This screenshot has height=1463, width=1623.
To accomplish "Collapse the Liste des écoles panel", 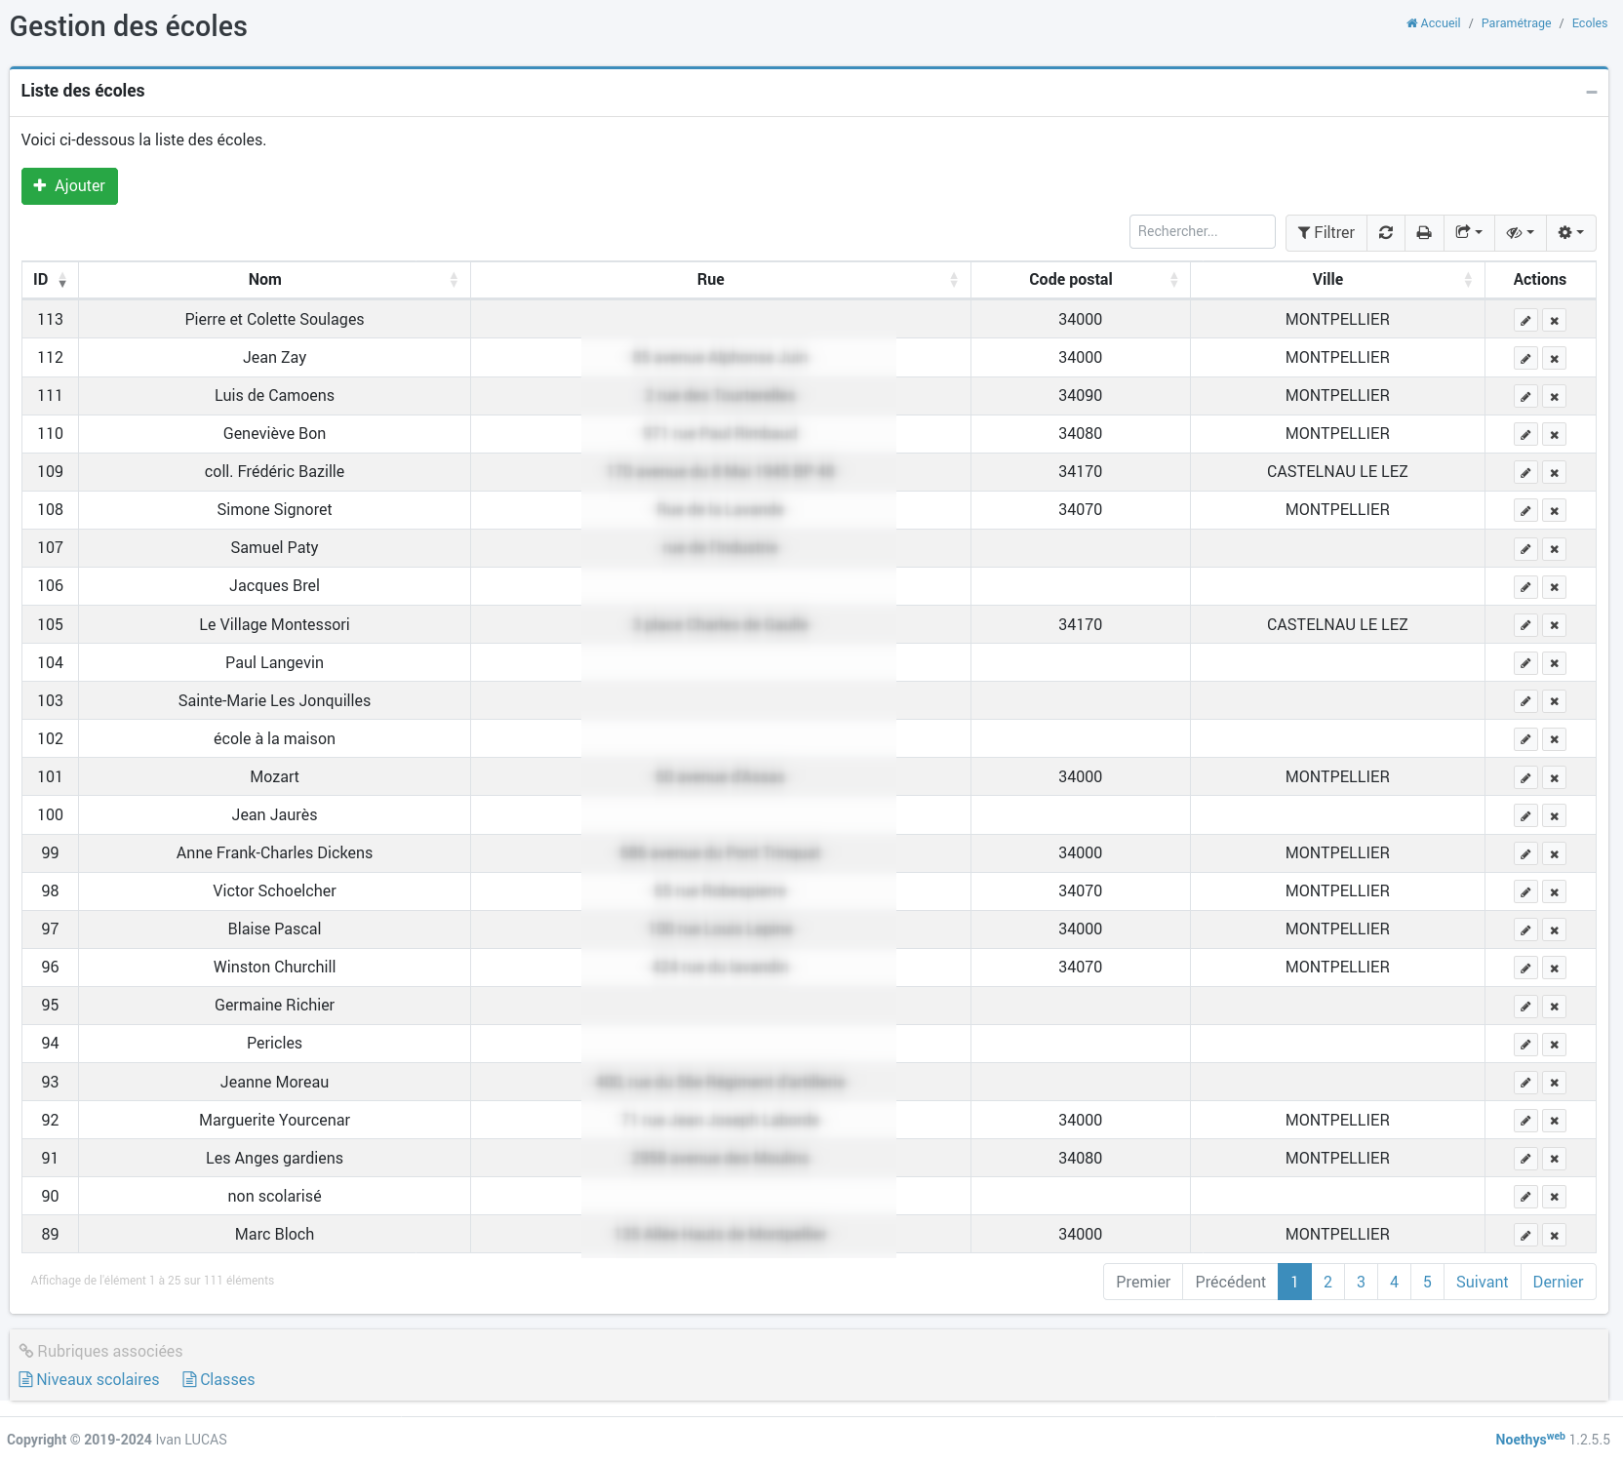I will click(x=1591, y=92).
